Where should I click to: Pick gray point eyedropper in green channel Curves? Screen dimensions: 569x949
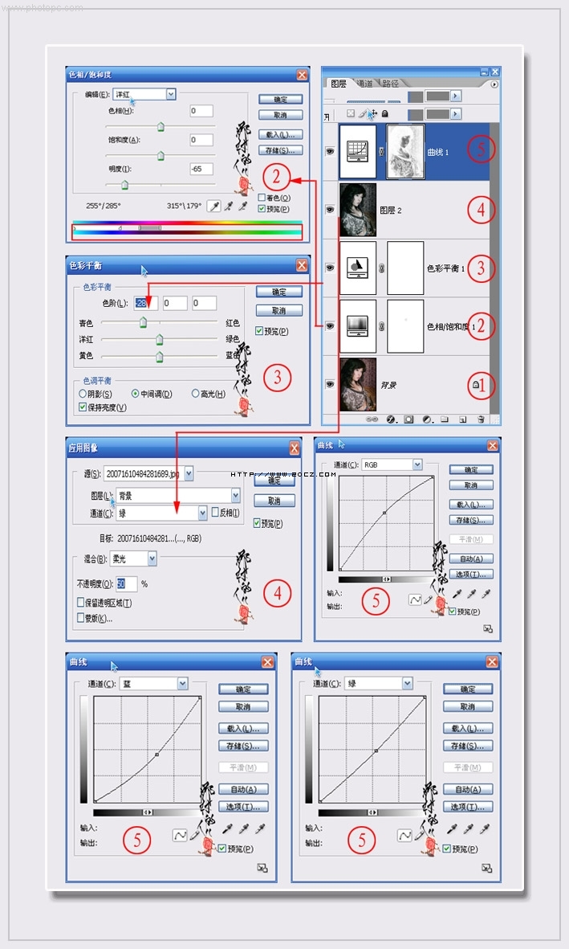[x=469, y=828]
